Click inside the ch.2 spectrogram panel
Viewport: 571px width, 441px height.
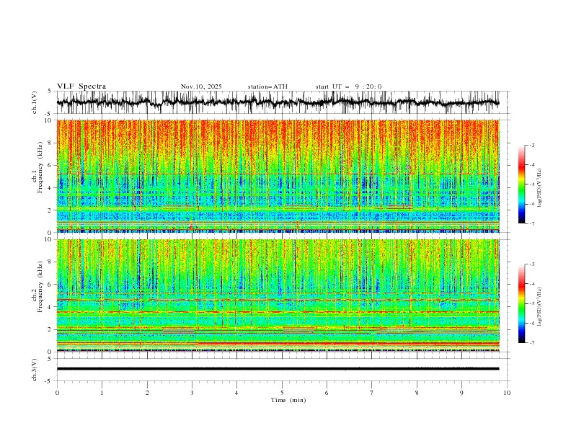coord(278,295)
